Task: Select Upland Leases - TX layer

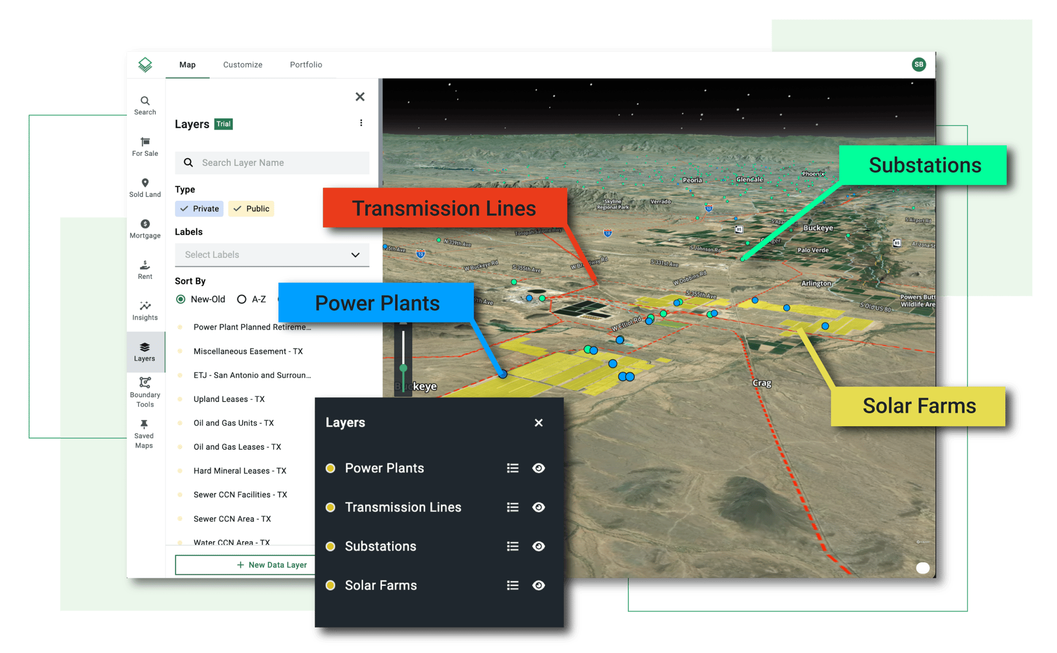Action: 229,399
